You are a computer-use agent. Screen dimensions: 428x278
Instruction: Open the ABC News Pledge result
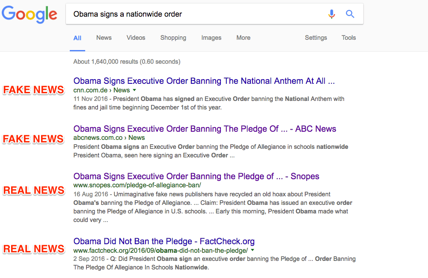[205, 129]
